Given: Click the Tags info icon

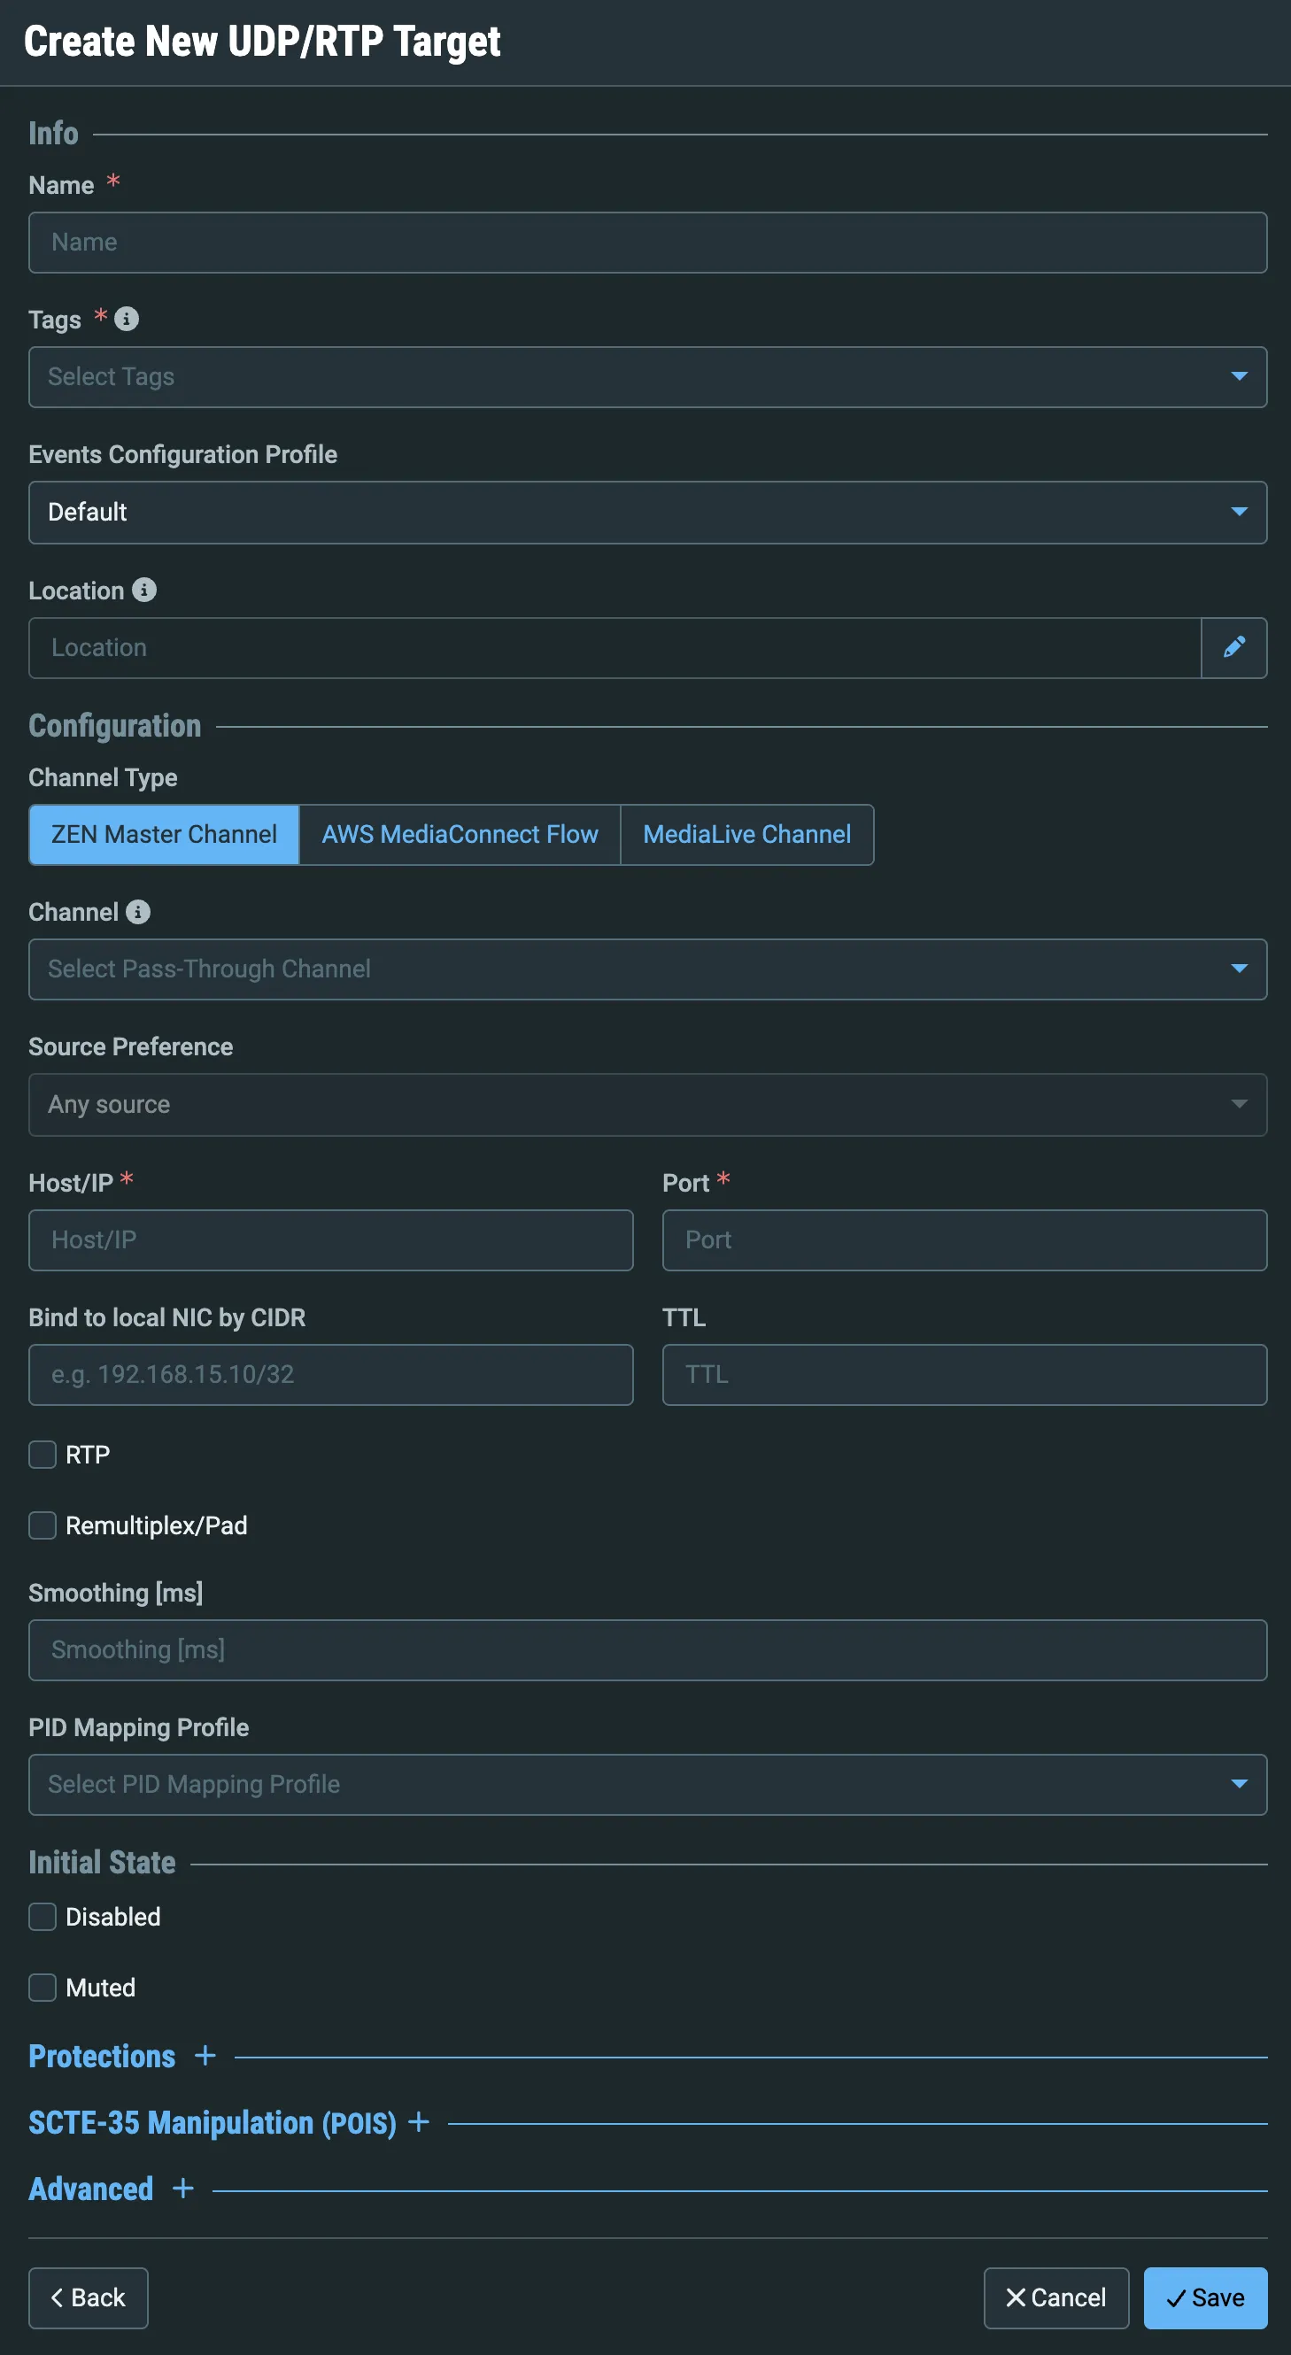Looking at the screenshot, I should point(126,319).
